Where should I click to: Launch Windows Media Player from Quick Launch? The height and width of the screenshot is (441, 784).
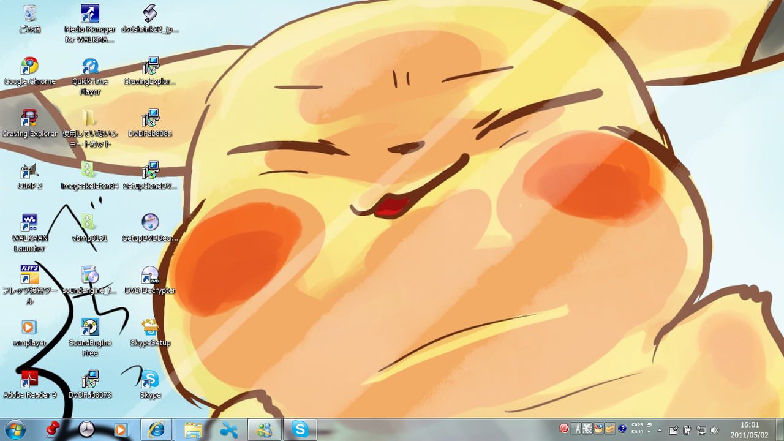point(121,430)
